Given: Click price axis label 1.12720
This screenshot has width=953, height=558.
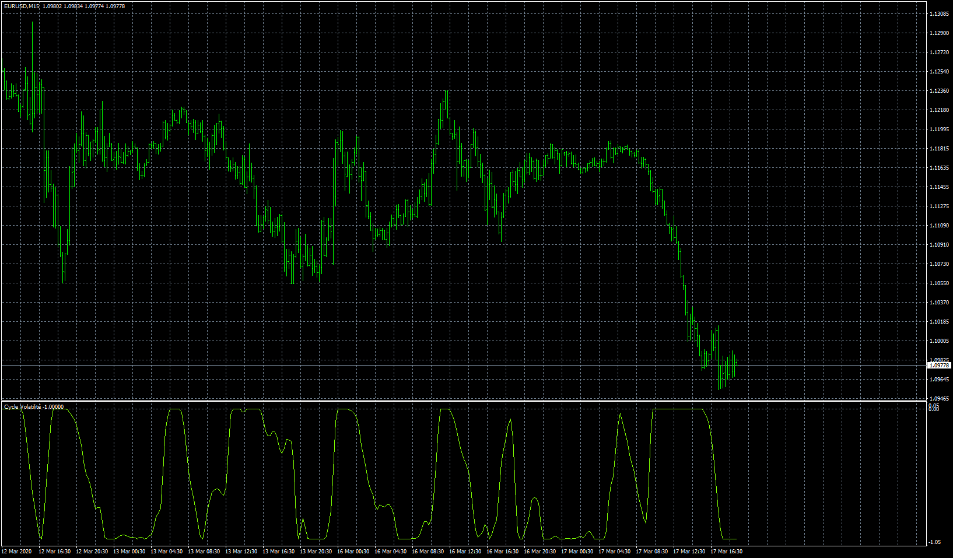Looking at the screenshot, I should [x=939, y=52].
